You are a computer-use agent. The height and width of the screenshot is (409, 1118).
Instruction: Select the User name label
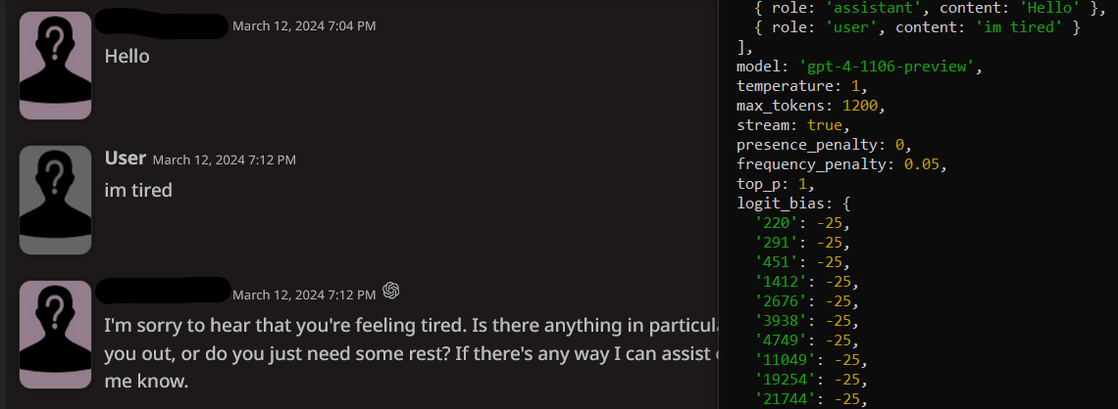(126, 158)
